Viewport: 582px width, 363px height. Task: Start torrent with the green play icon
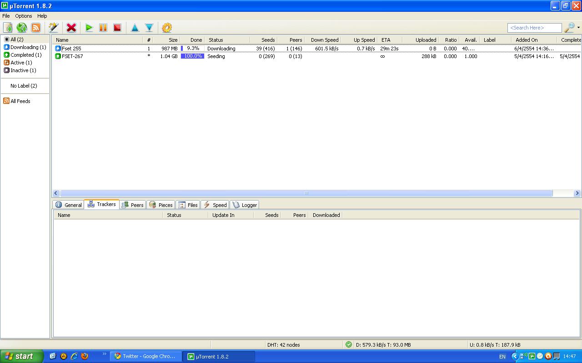[89, 28]
